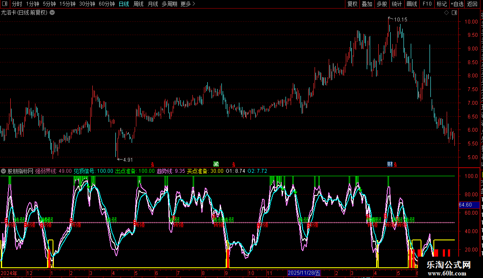Click the 见顶信号: 100.00 indicator value
The width and height of the screenshot is (483, 278).
(93, 171)
